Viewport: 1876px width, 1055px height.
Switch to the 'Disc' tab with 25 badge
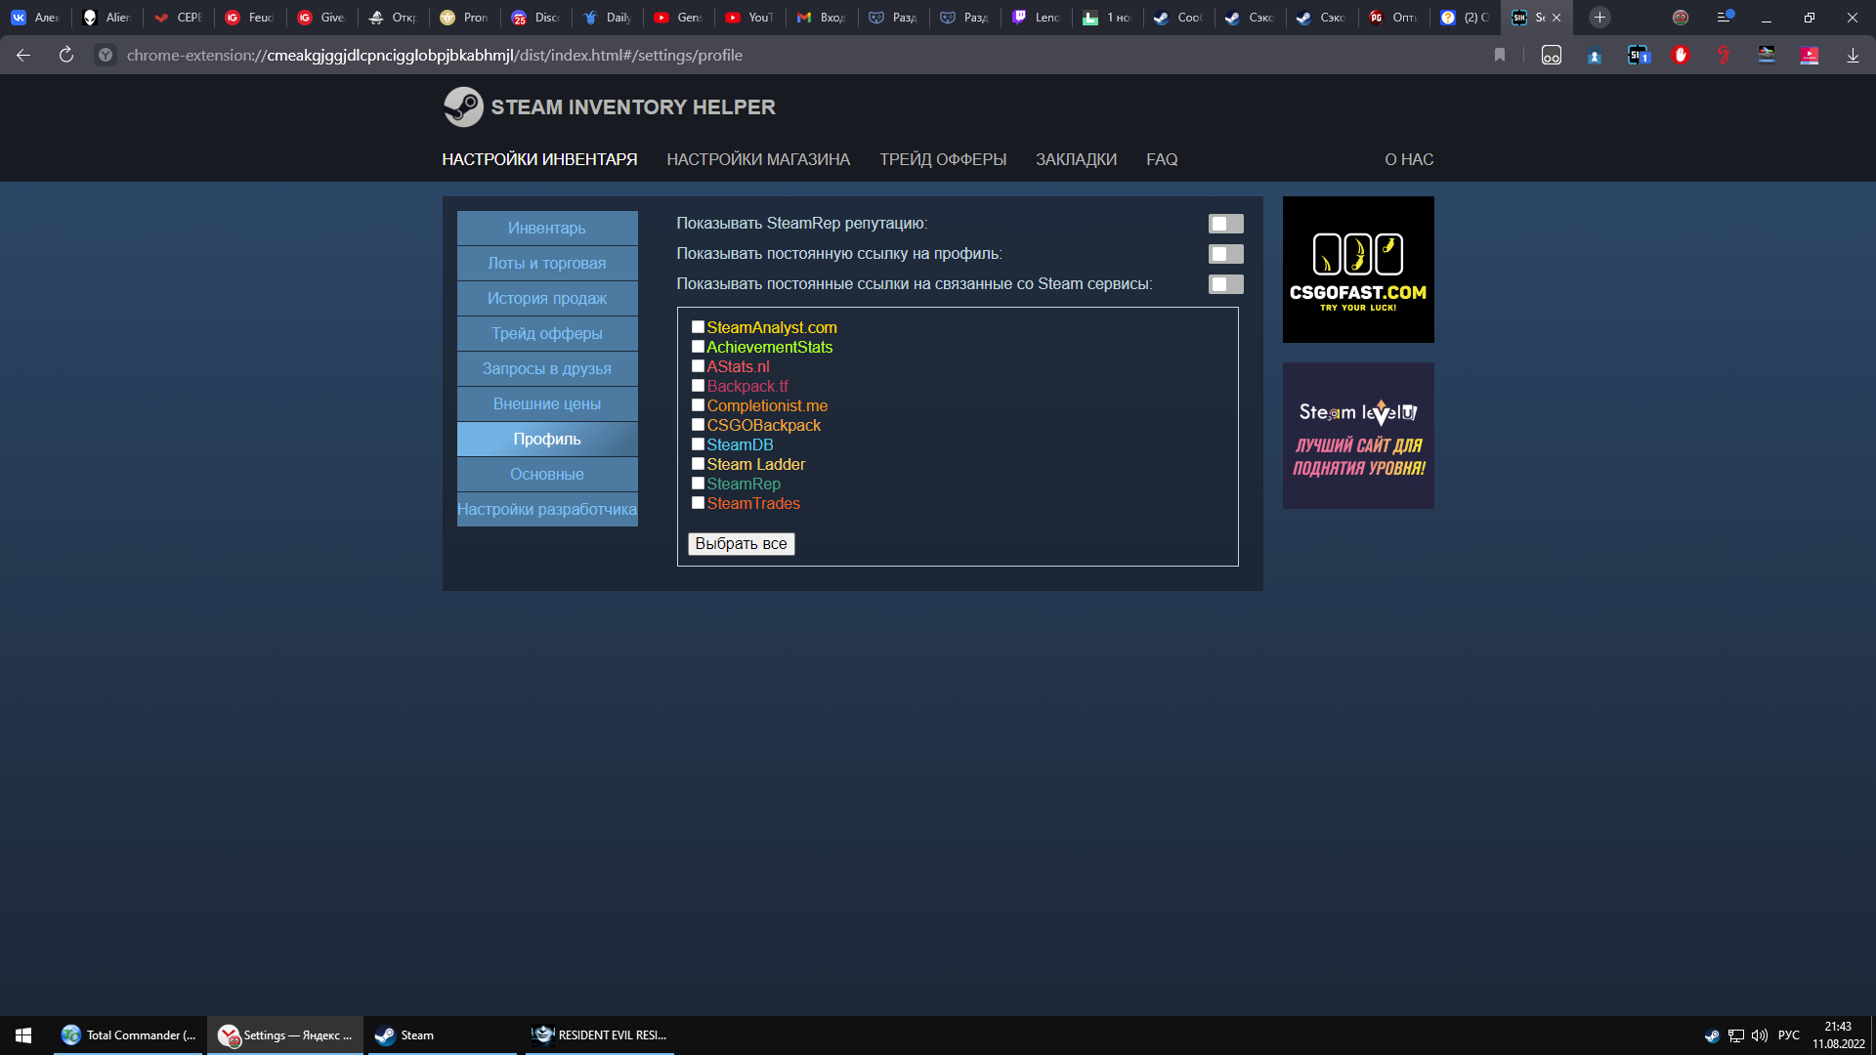tap(536, 18)
